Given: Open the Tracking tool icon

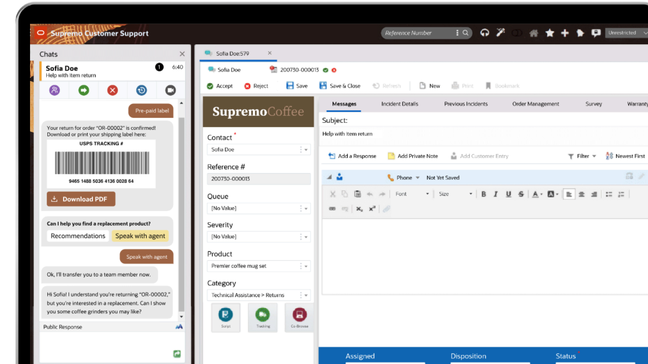Looking at the screenshot, I should point(263,317).
